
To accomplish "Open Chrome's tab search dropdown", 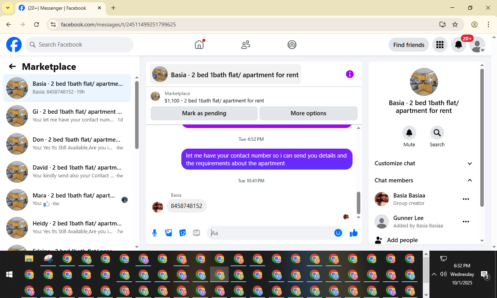I will click(x=8, y=8).
